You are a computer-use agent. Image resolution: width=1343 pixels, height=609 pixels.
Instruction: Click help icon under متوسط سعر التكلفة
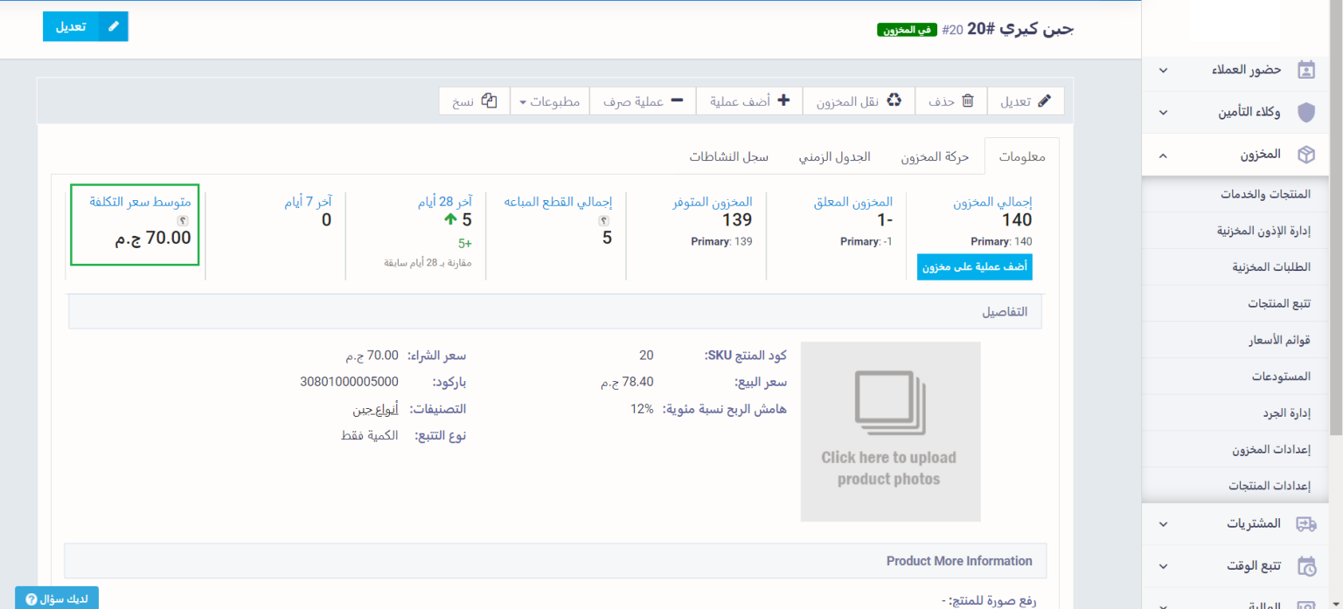183,221
